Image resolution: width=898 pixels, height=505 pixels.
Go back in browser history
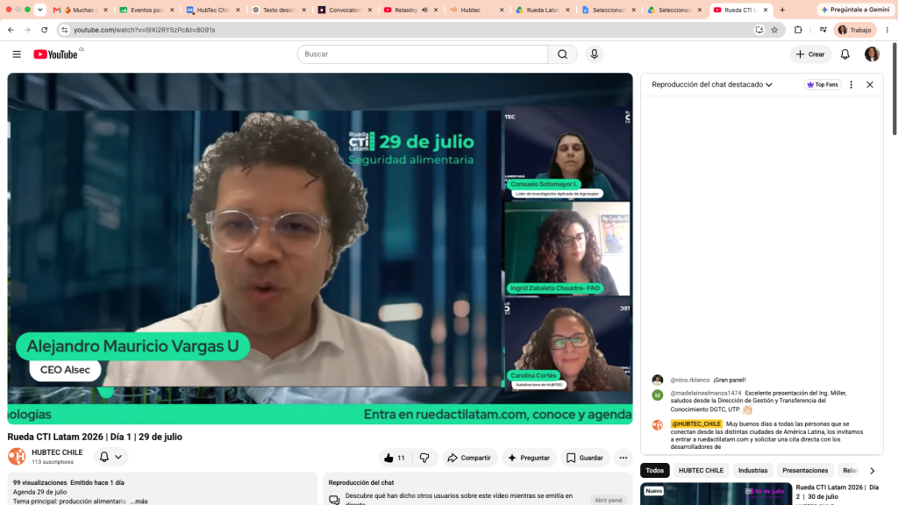point(11,30)
